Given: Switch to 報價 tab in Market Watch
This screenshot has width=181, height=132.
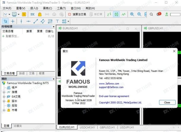Looking at the screenshot, I should [42, 73].
